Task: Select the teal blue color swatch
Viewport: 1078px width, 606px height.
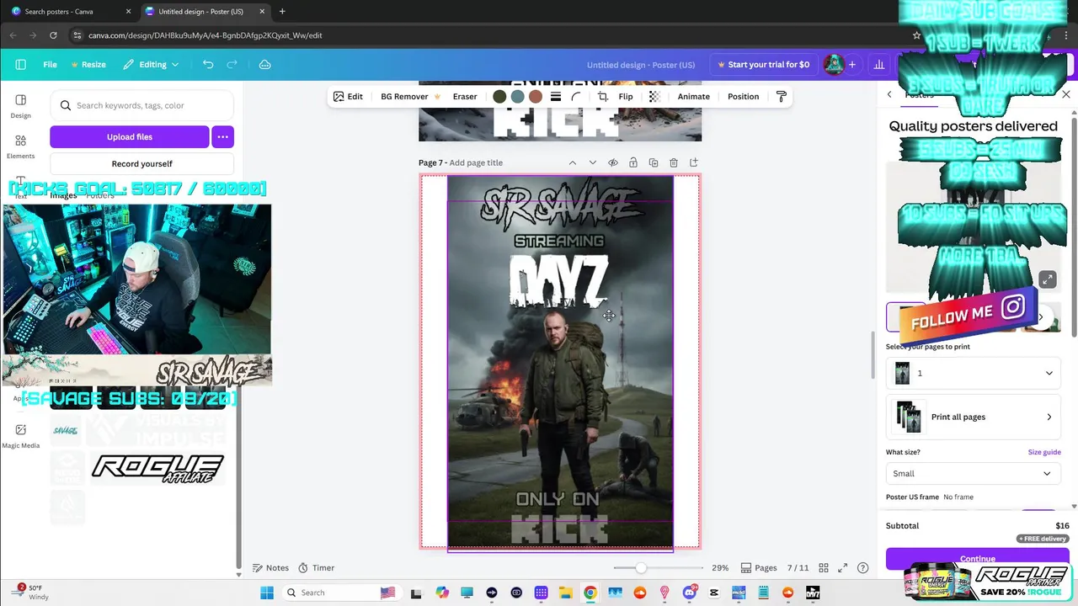Action: pos(517,97)
